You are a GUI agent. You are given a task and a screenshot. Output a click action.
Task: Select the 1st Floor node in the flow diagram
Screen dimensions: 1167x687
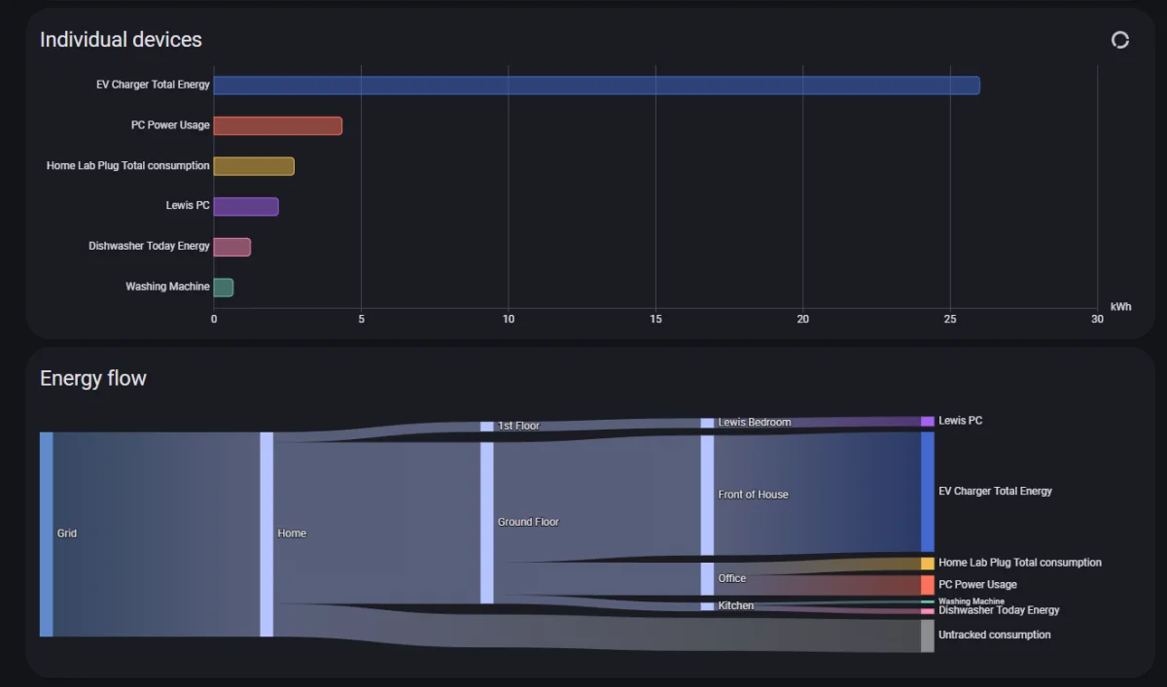tap(487, 426)
